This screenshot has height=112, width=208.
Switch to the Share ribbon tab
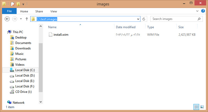[39, 11]
